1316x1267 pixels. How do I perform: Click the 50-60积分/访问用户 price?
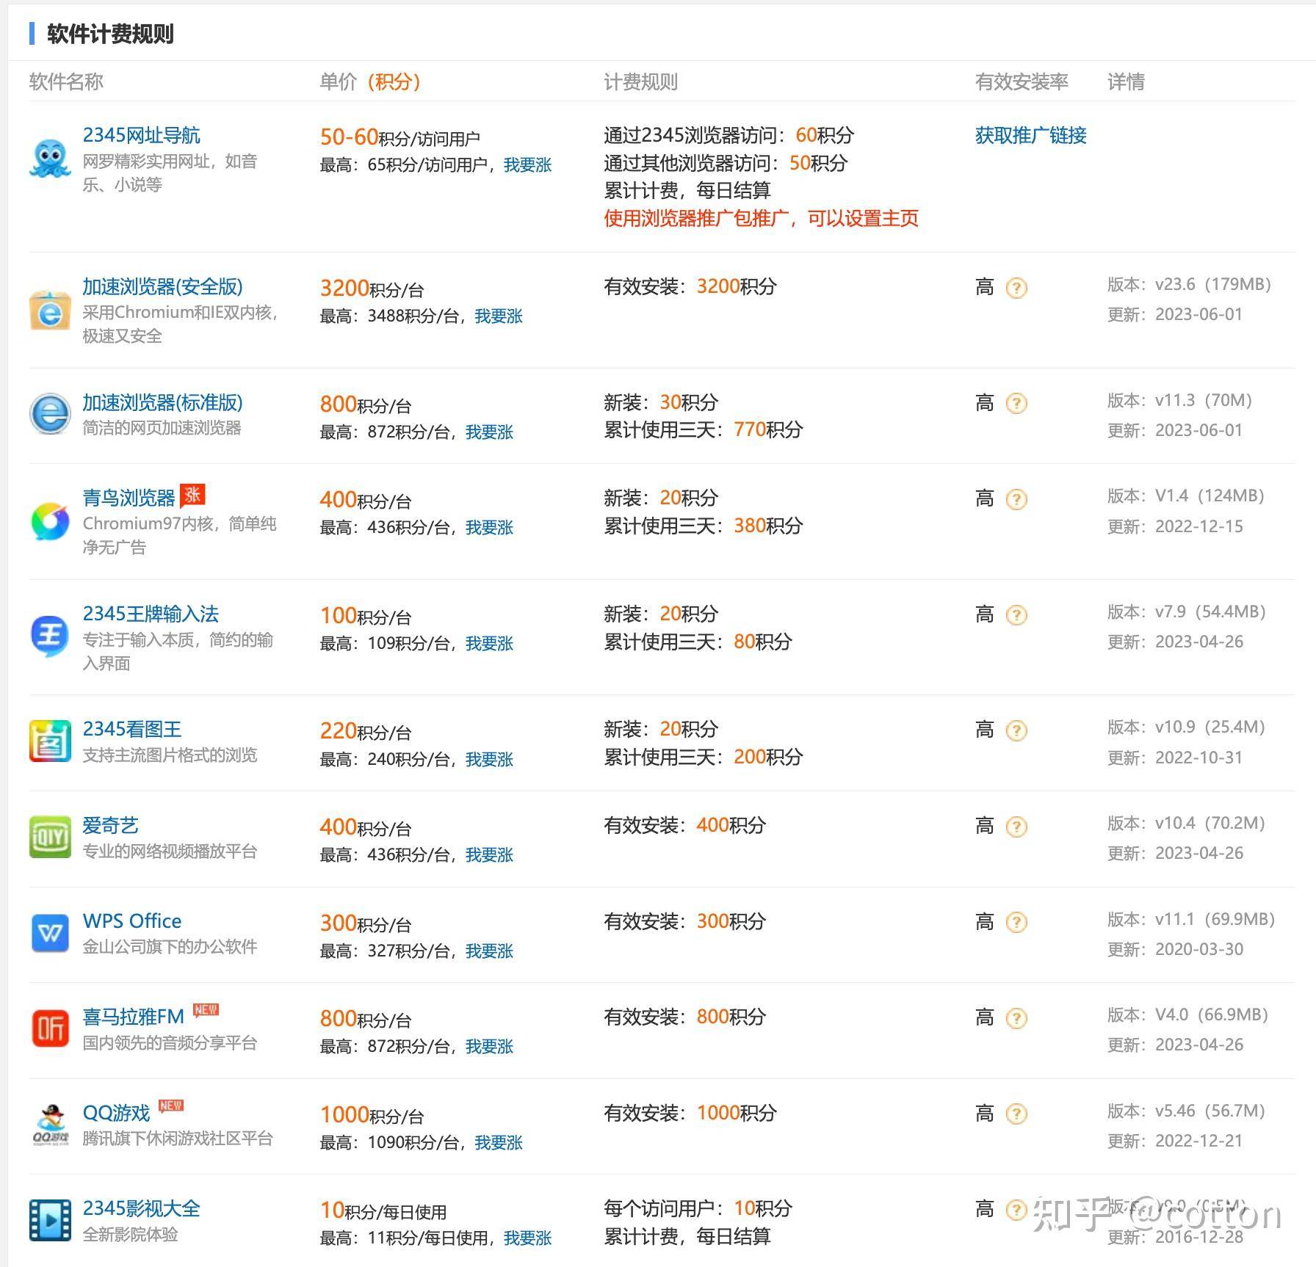click(399, 137)
